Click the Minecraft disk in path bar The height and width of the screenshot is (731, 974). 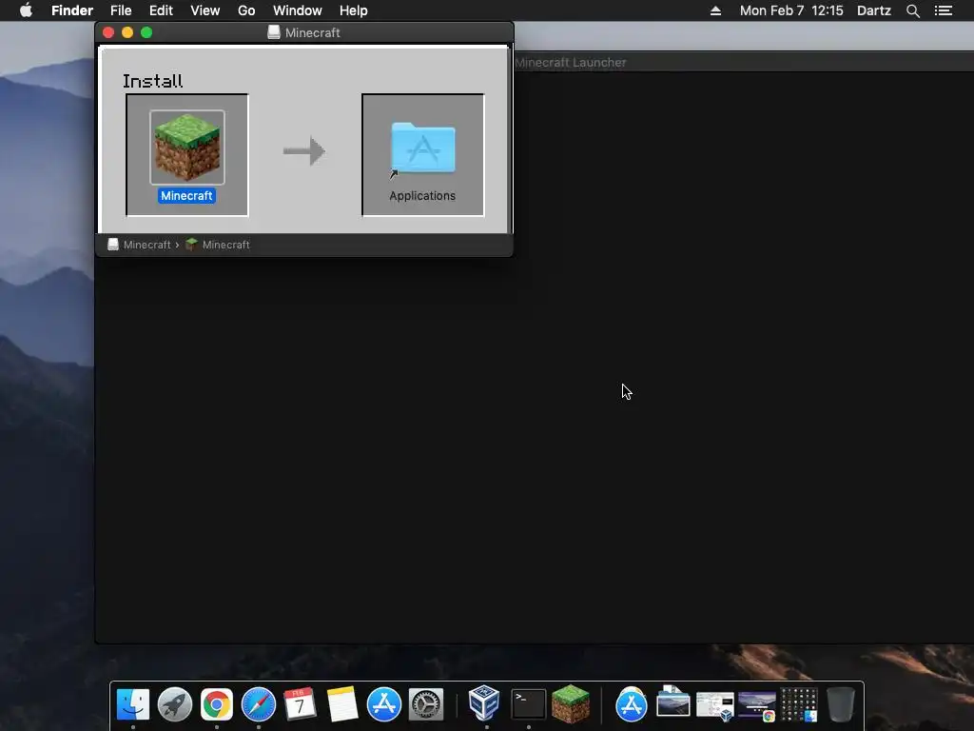click(140, 245)
